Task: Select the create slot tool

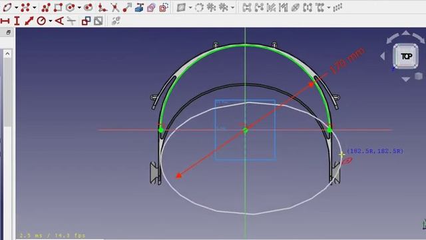Action: pos(88,7)
